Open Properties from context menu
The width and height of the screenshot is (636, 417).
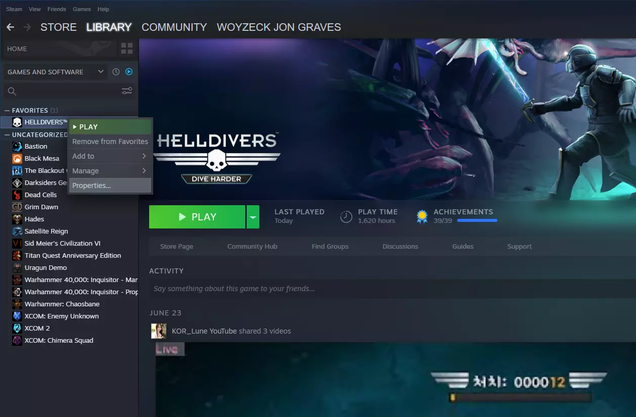point(110,186)
